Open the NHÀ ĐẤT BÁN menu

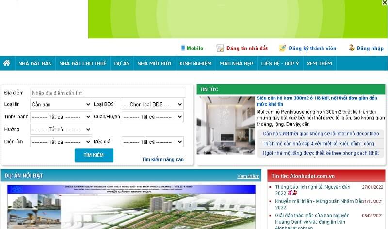point(35,64)
